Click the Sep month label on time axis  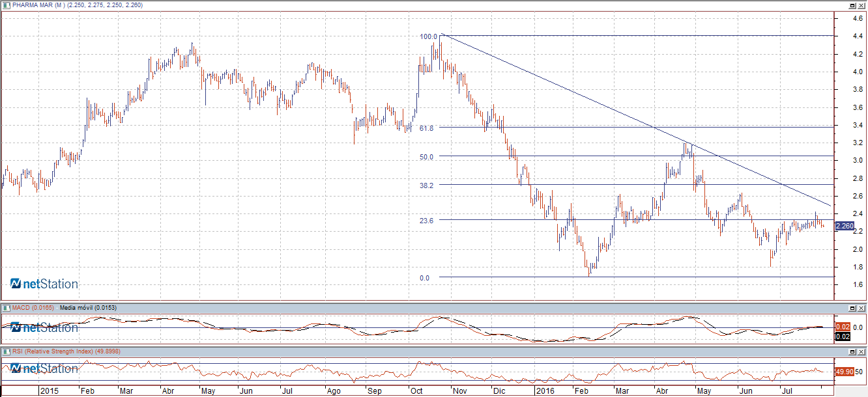374,392
